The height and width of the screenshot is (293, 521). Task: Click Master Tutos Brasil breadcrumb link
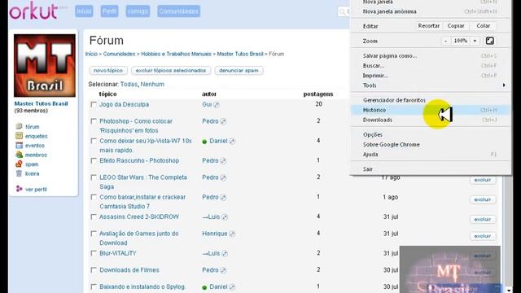(240, 54)
